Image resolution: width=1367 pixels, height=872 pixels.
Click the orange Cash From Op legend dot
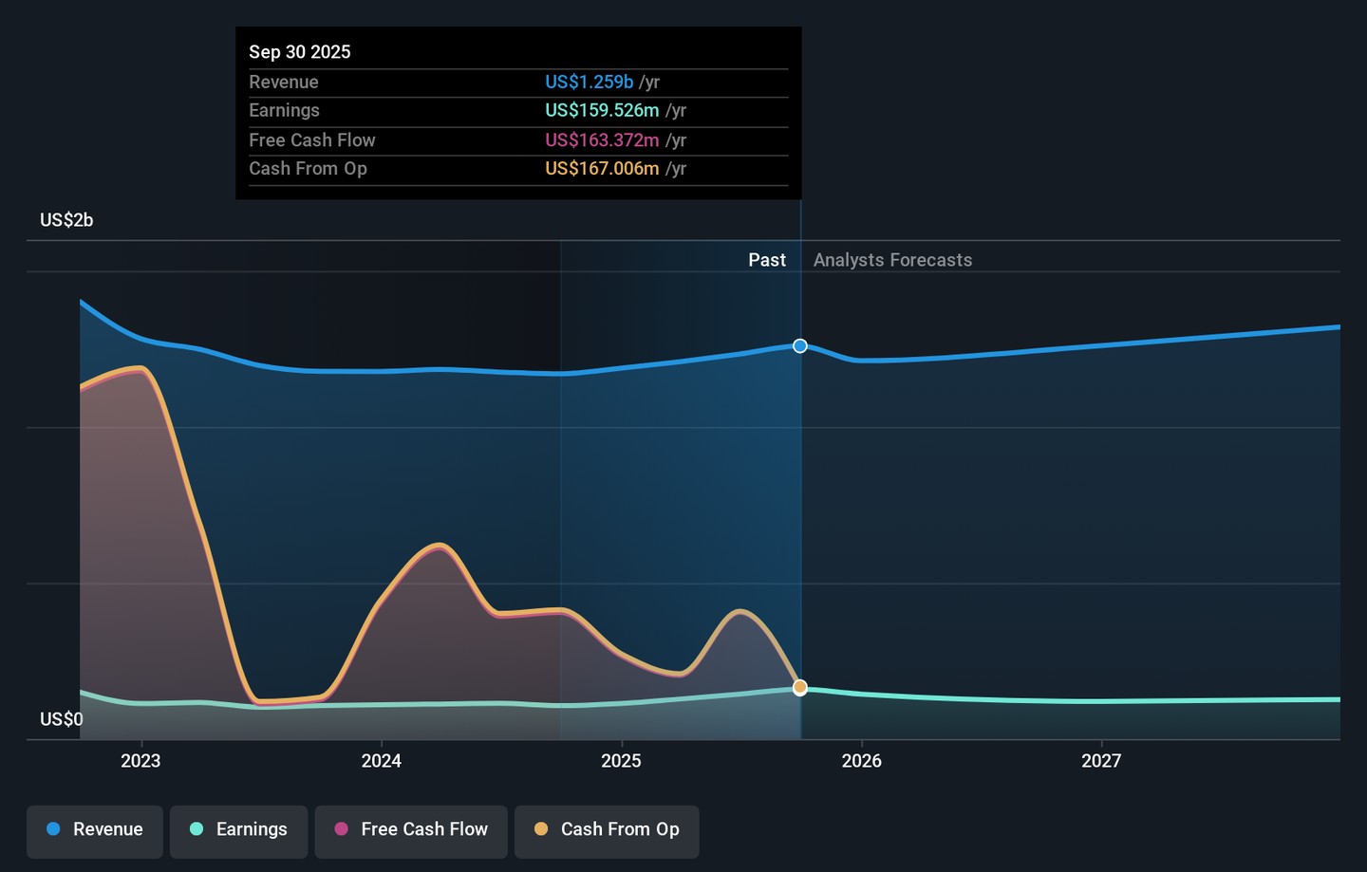(541, 829)
